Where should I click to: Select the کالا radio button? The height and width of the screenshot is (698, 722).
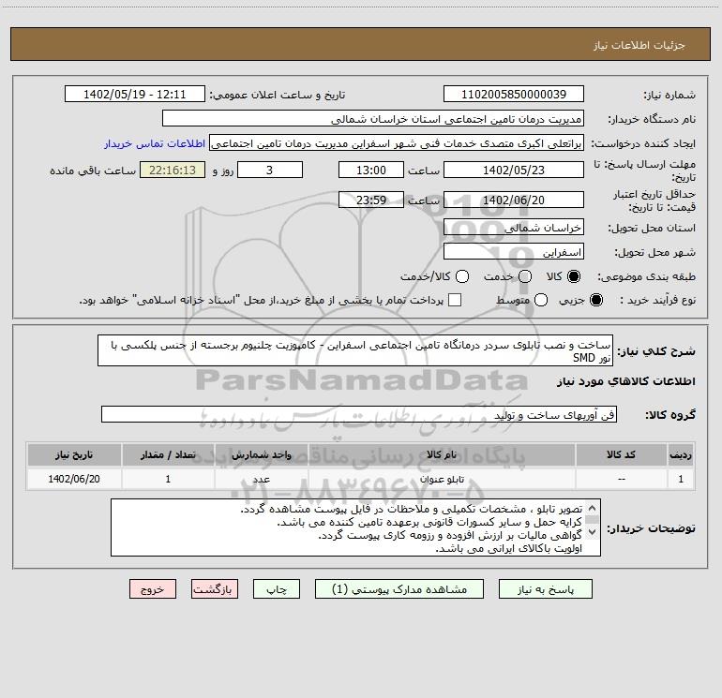tap(574, 276)
